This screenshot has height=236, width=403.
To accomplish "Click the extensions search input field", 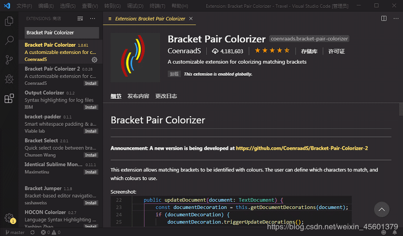I will pos(62,33).
